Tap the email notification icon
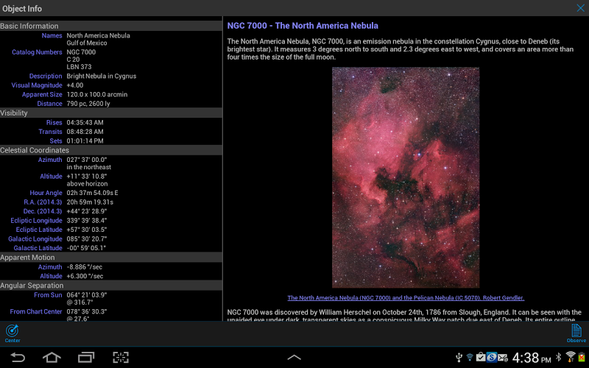589x368 pixels. tap(503, 357)
